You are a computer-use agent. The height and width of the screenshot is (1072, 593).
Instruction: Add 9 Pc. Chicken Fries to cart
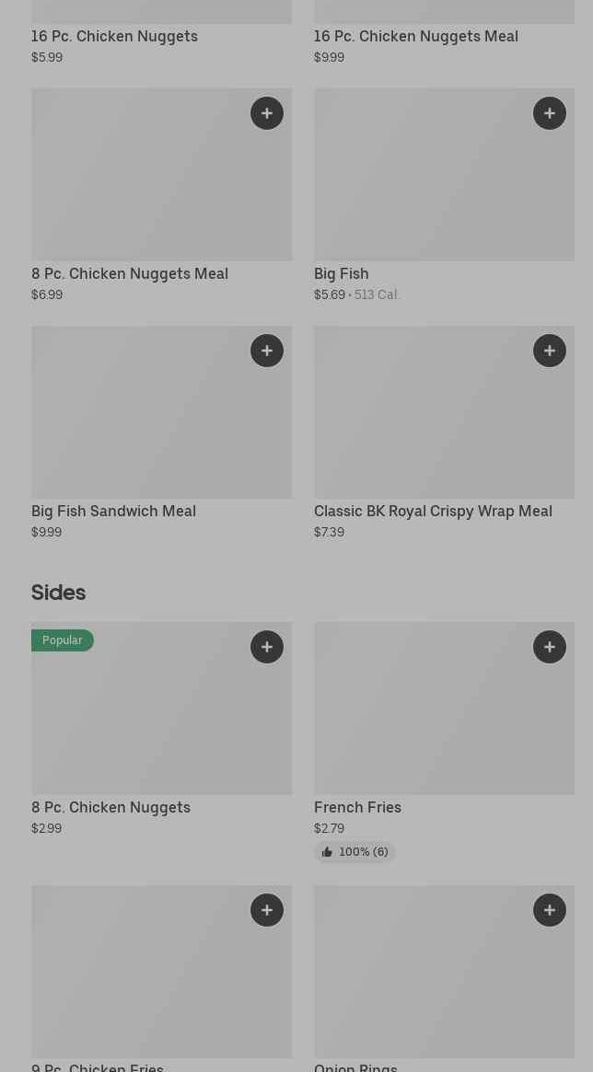point(267,910)
